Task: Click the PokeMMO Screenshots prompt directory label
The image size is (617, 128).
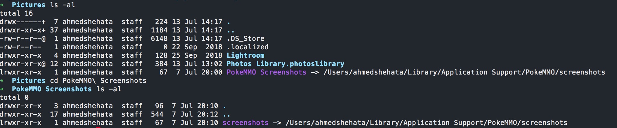Action: point(52,89)
